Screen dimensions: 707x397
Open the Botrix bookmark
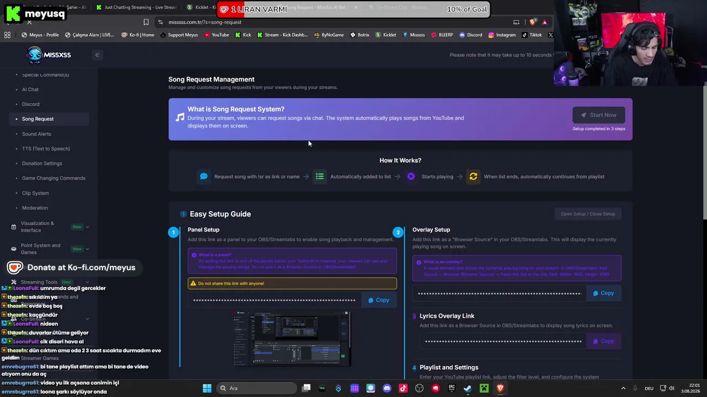pyautogui.click(x=360, y=35)
